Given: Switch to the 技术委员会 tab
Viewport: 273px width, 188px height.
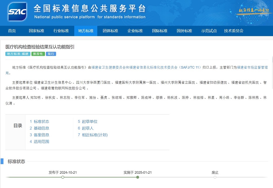Looking at the screenshot, I should pos(234,31).
